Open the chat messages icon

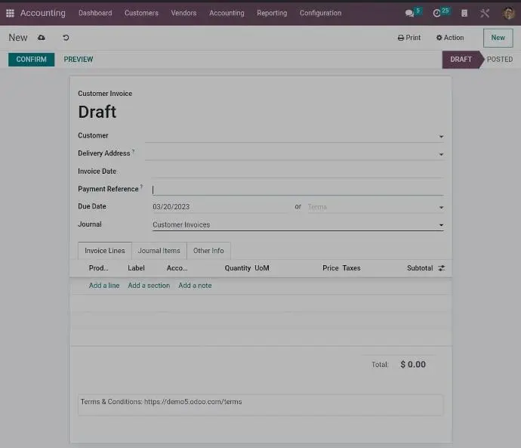[410, 13]
